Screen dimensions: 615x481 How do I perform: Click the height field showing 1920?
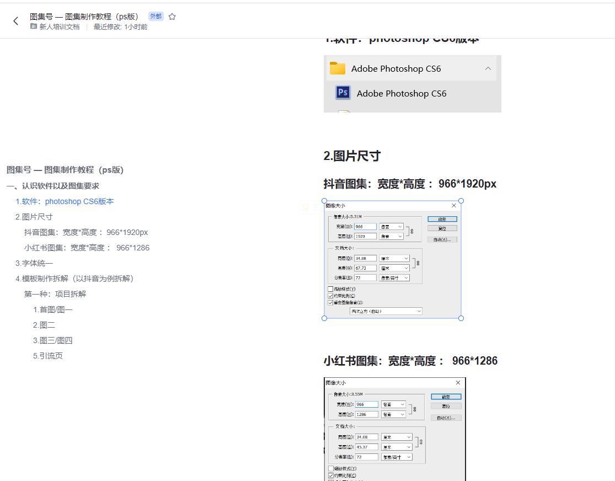click(x=365, y=236)
